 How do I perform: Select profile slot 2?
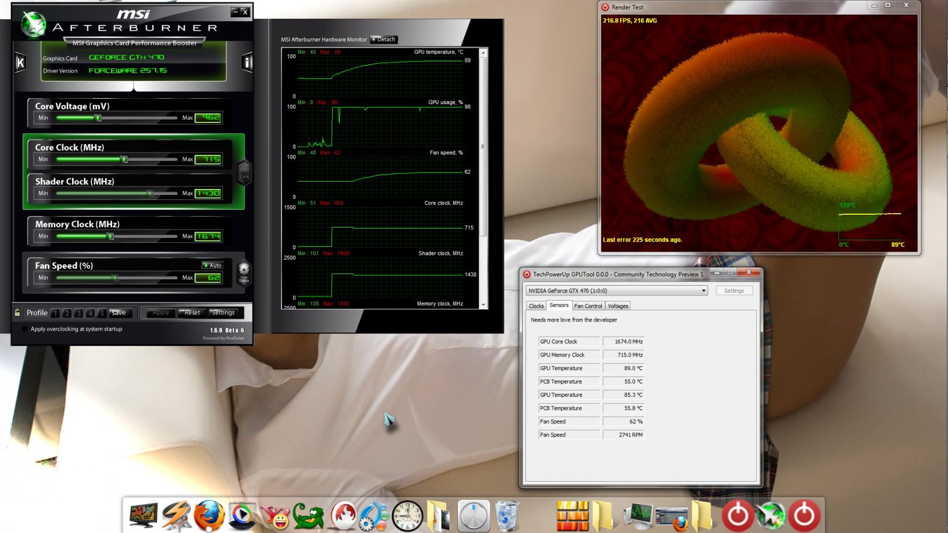[67, 313]
